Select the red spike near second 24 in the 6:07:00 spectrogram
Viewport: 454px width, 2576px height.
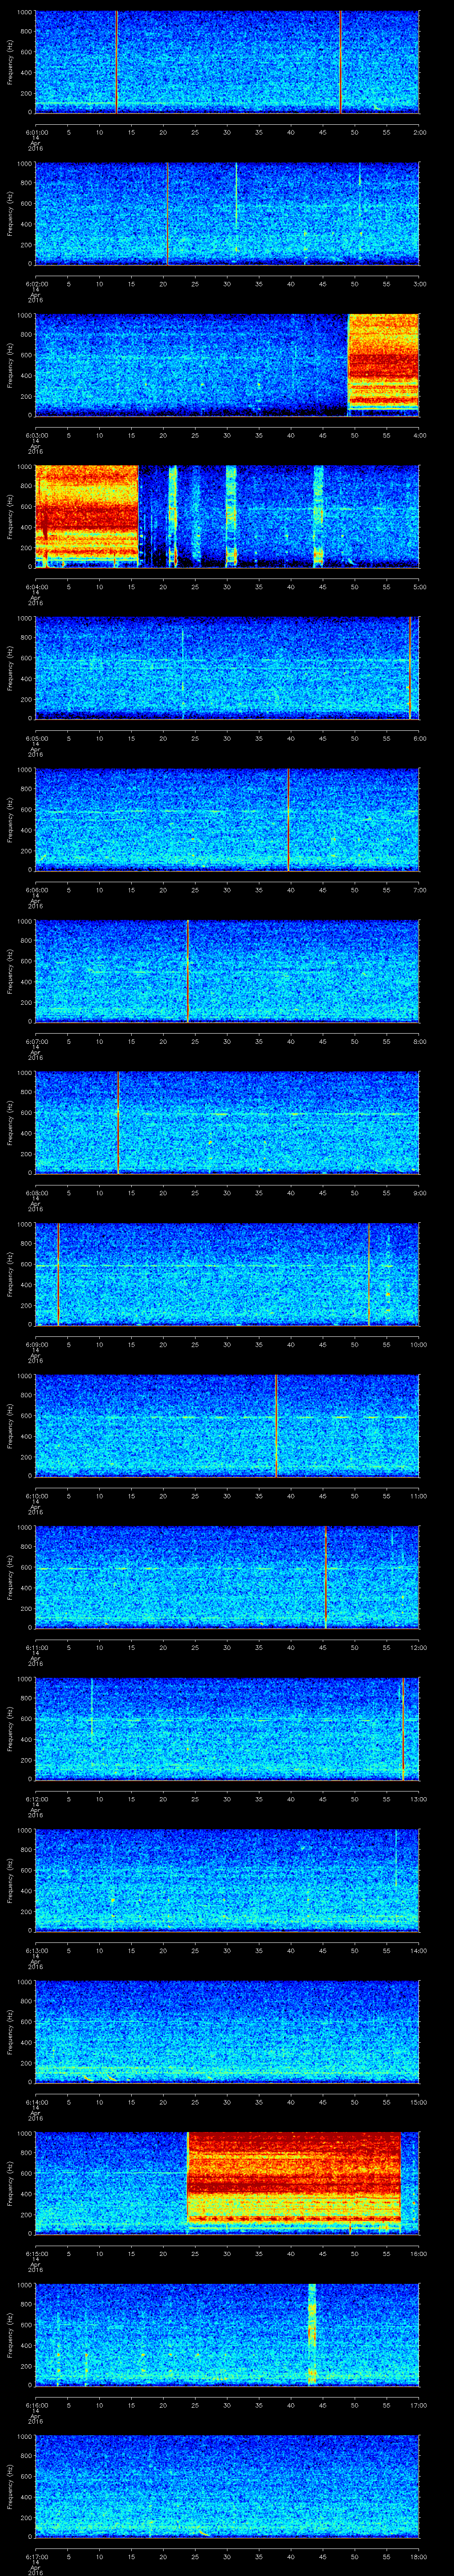[x=188, y=972]
